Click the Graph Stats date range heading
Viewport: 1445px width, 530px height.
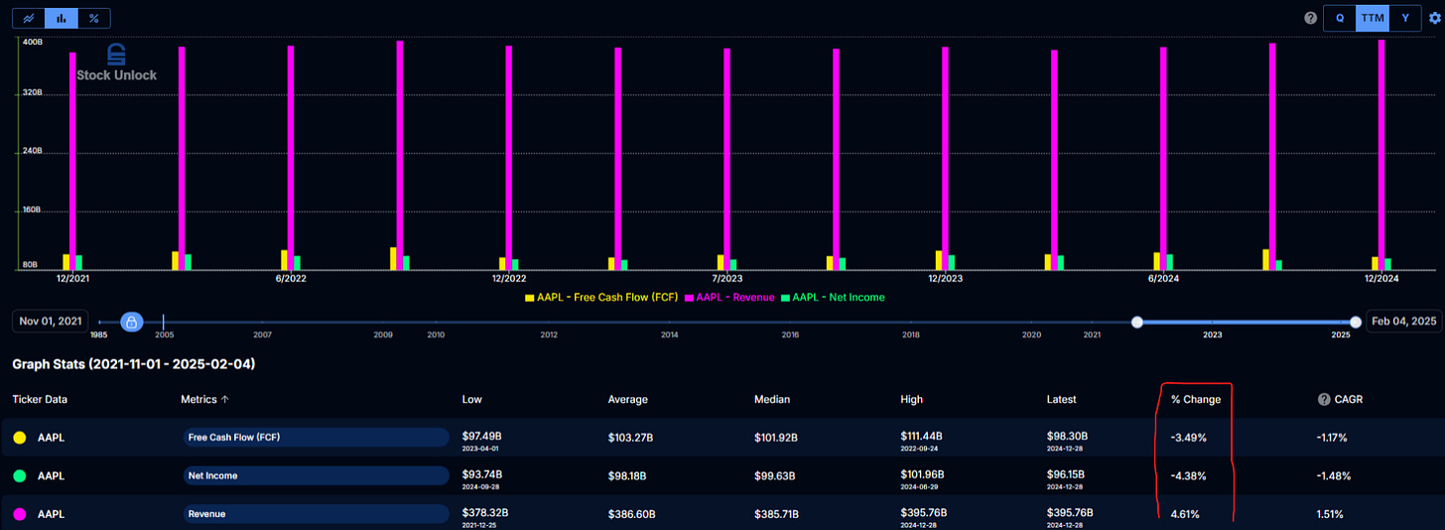(x=134, y=364)
